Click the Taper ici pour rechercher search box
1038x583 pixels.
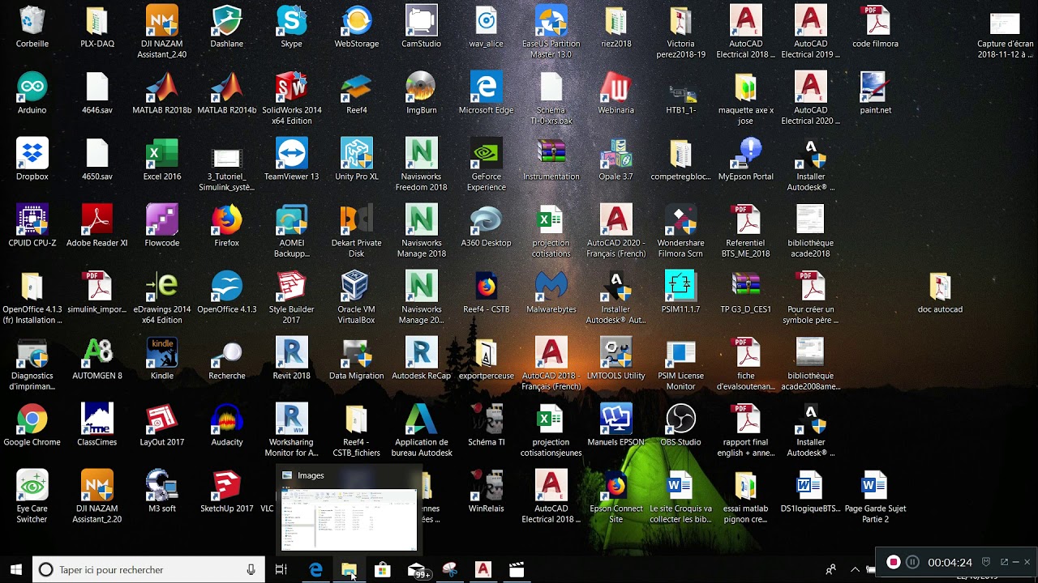[x=148, y=570]
